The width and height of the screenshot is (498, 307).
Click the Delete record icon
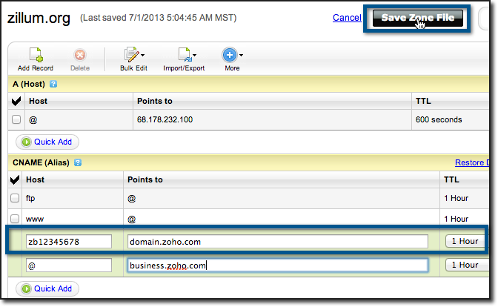coord(80,55)
